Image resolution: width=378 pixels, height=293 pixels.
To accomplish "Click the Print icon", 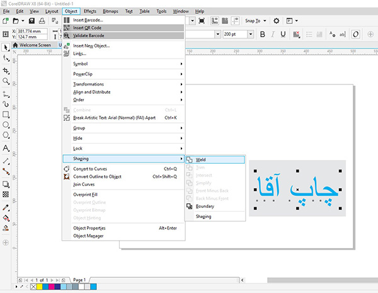I will (x=42, y=21).
